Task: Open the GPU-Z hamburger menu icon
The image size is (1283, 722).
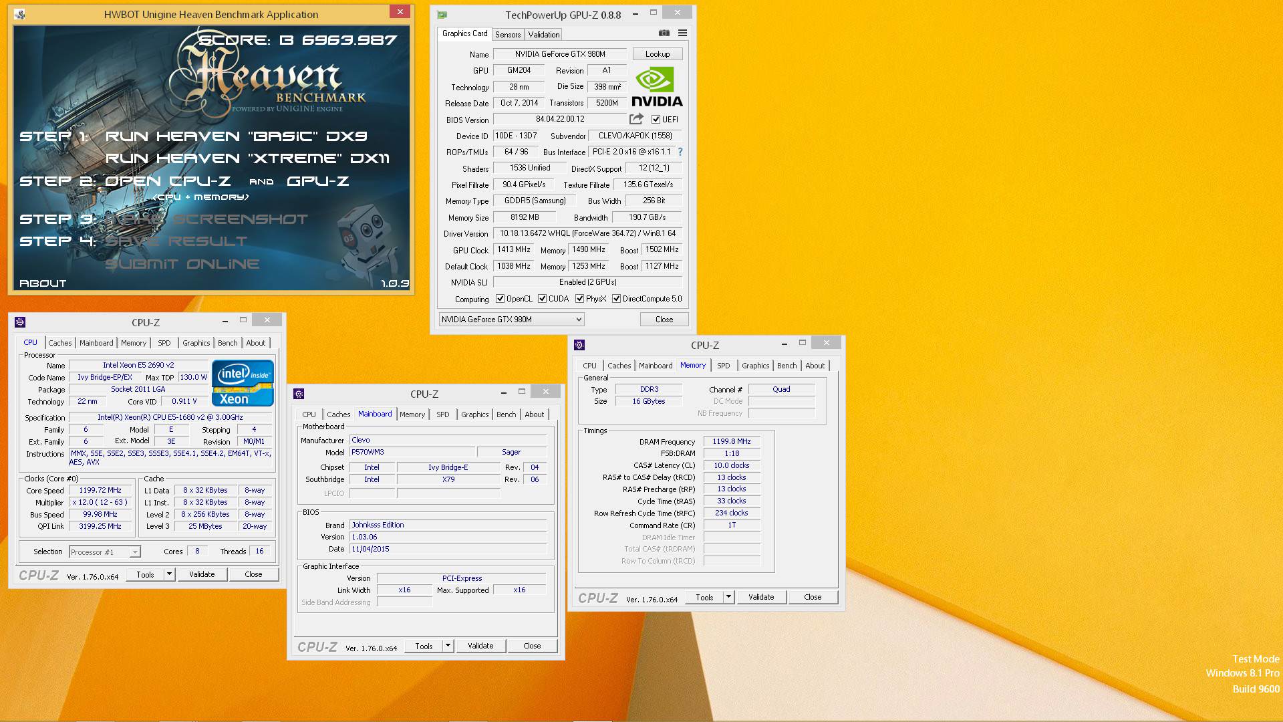Action: click(x=682, y=33)
